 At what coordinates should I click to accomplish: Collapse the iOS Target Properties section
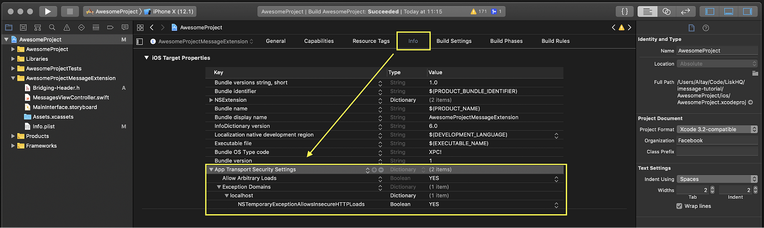click(147, 58)
